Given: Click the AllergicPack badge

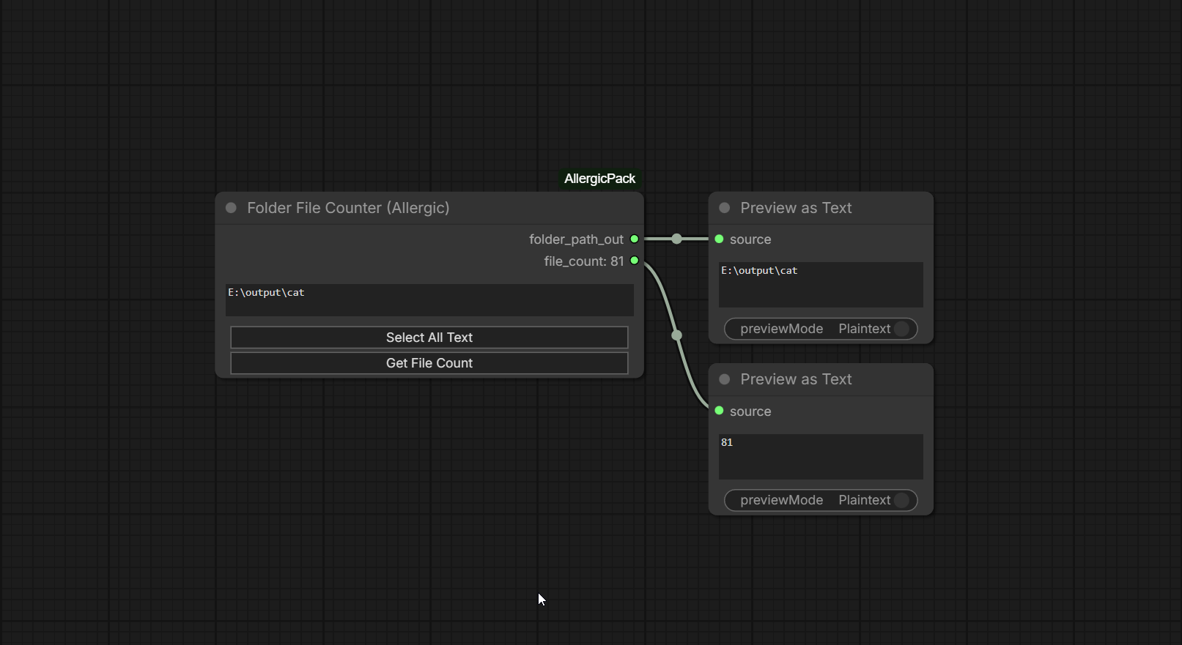Looking at the screenshot, I should (599, 179).
